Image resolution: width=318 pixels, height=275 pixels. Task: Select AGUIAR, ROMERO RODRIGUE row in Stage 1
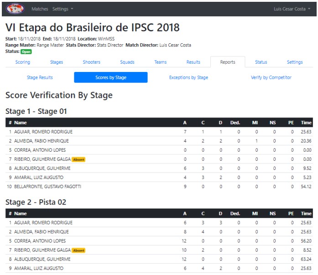tap(159, 132)
